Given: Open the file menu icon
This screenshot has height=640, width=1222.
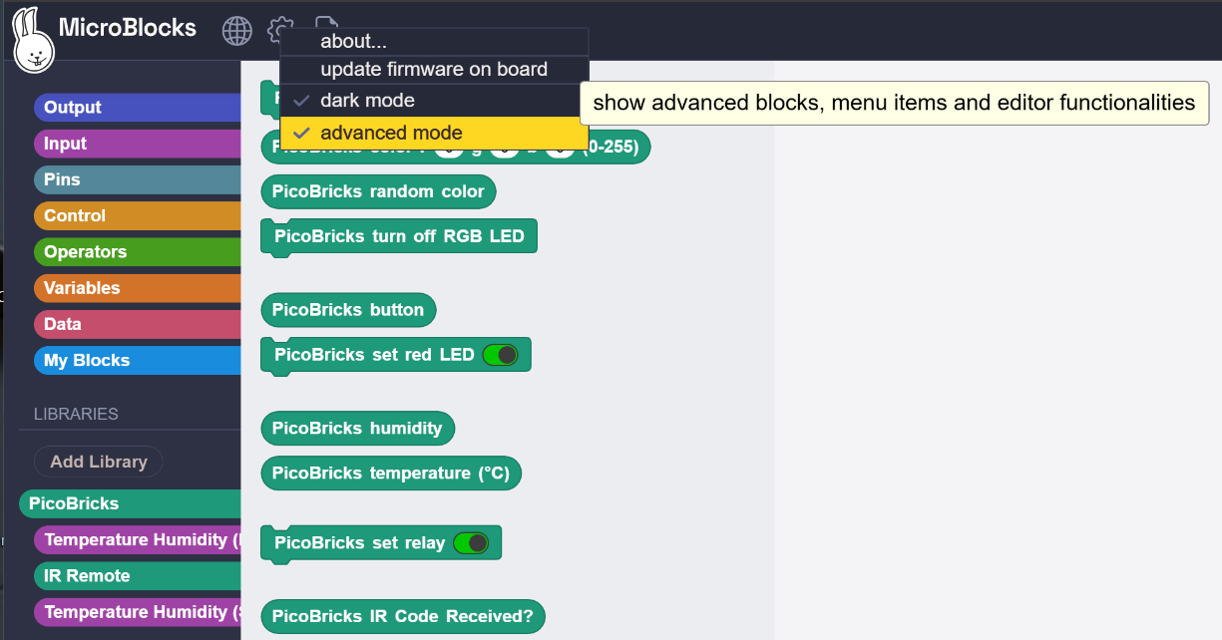Looking at the screenshot, I should pyautogui.click(x=326, y=24).
